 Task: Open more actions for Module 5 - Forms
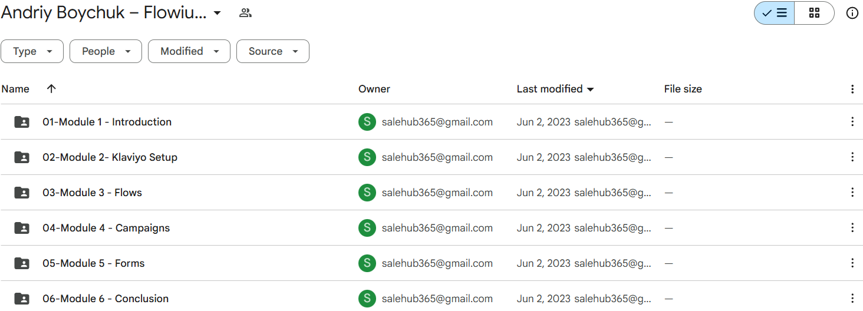852,263
